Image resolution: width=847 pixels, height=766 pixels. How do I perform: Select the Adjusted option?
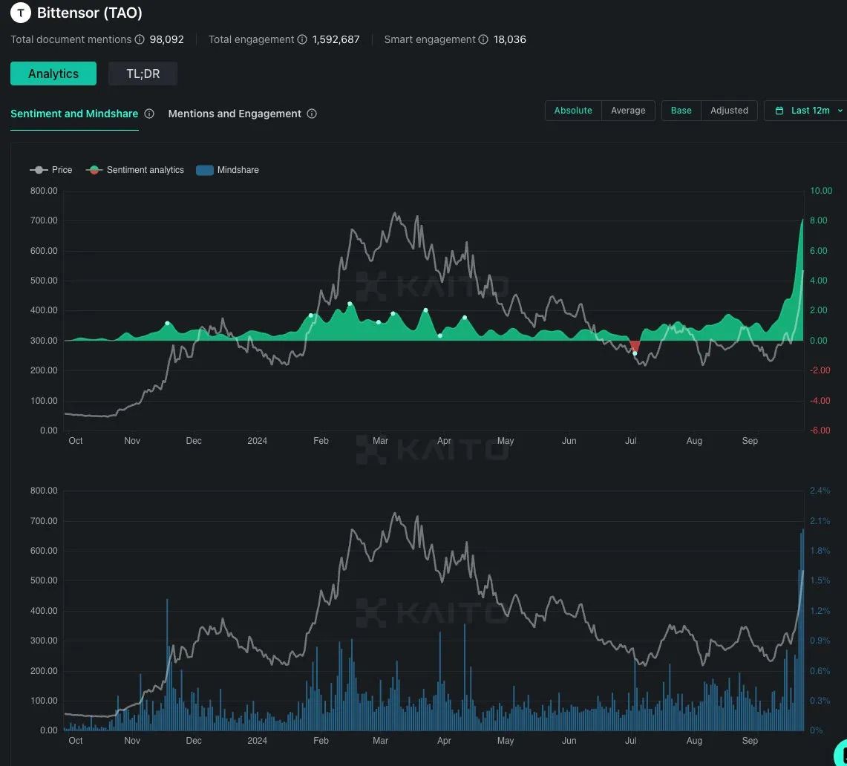729,111
